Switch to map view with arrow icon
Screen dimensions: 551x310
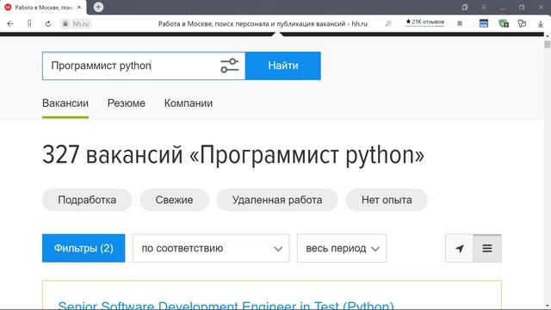coord(459,249)
